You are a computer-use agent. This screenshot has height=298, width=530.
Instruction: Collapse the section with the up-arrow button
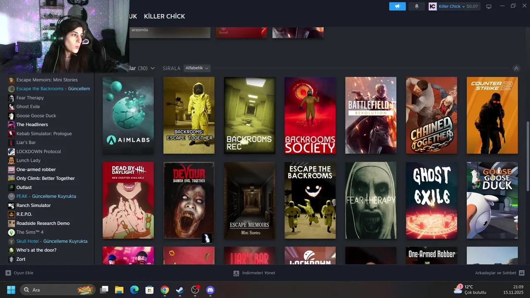click(516, 68)
